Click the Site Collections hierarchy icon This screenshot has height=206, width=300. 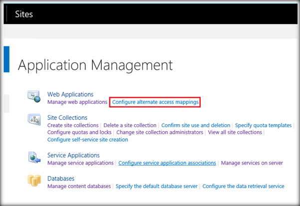click(34, 120)
